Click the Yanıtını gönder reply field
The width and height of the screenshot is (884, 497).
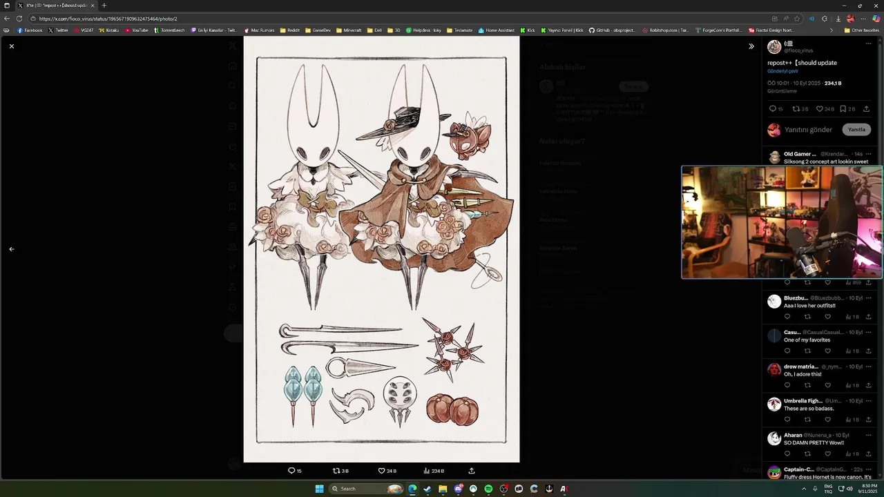click(x=809, y=130)
